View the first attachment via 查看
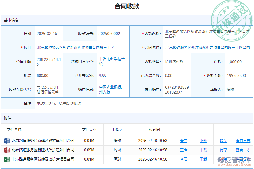 tap(183, 141)
